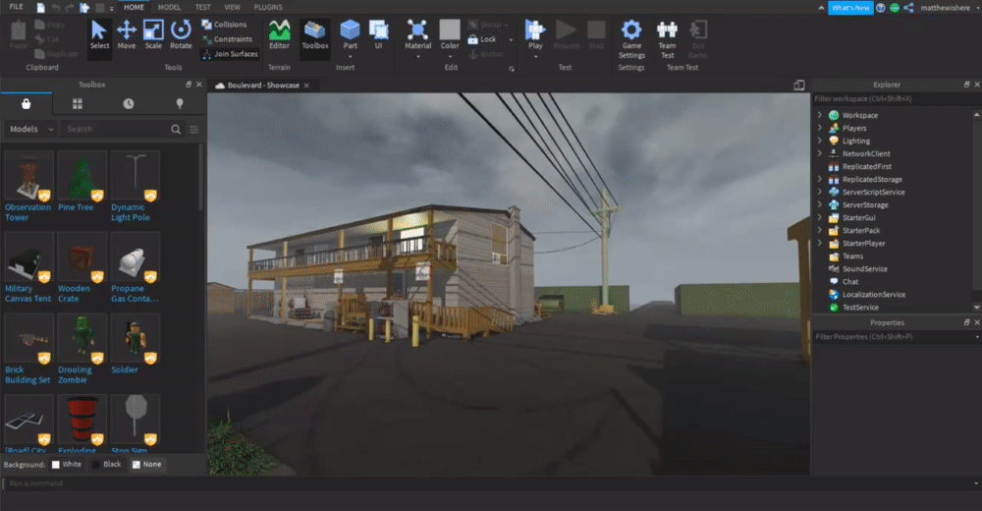Toggle viewport layout icon above scene
This screenshot has height=511, width=982.
[x=799, y=85]
